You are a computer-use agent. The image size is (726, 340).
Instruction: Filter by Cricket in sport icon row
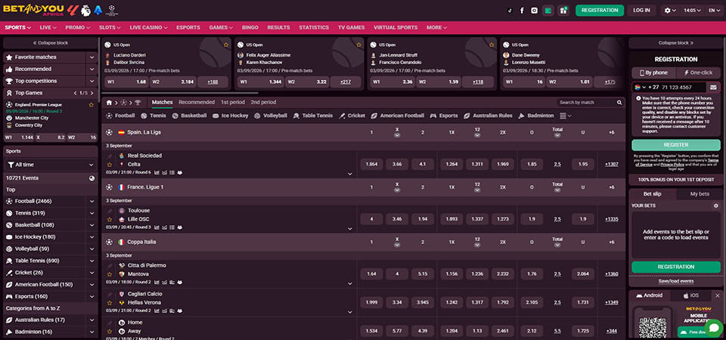[352, 116]
